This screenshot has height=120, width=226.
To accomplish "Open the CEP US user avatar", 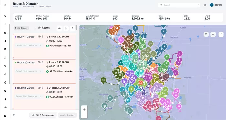I will click(x=211, y=5).
